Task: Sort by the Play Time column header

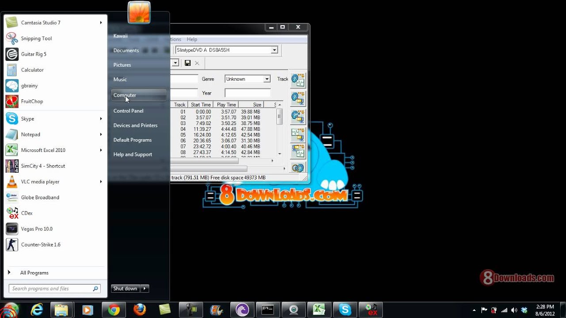Action: click(x=226, y=105)
